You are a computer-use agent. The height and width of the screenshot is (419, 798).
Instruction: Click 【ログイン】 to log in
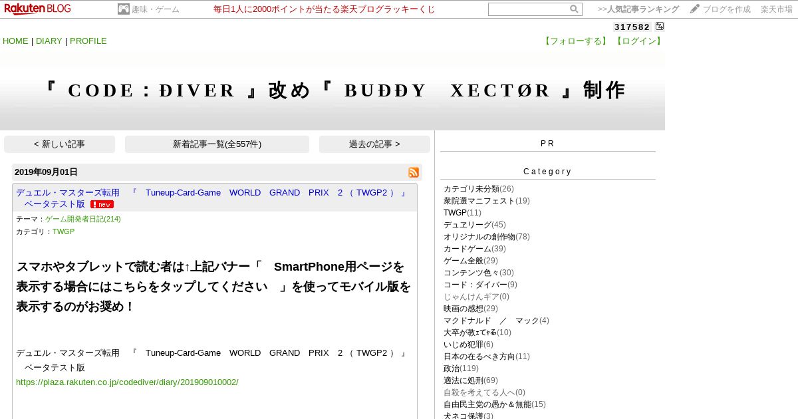(638, 41)
